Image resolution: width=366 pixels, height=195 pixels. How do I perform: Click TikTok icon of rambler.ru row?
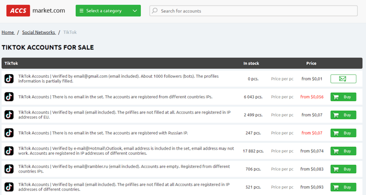tap(9, 169)
